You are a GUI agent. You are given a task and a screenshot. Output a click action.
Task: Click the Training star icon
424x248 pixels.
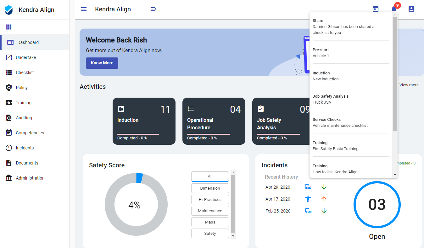click(x=9, y=103)
